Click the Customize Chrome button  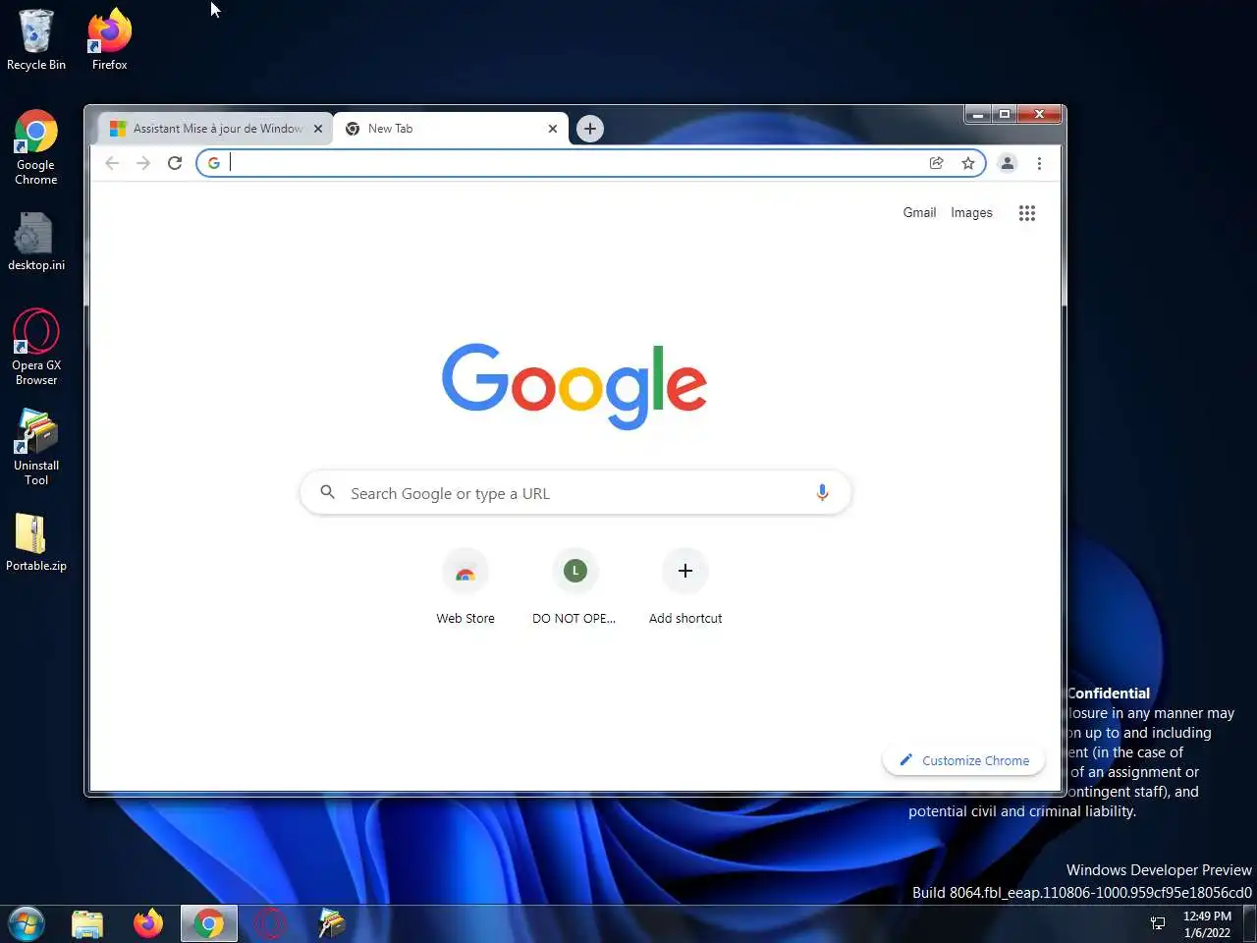(964, 760)
